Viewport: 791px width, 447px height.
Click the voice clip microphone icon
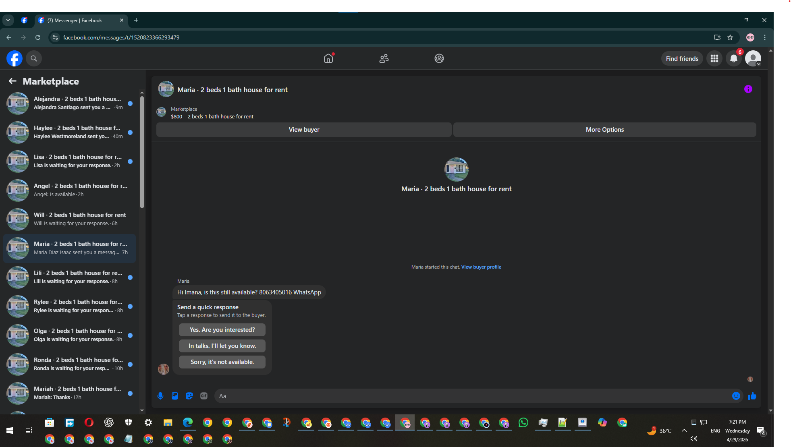click(160, 396)
